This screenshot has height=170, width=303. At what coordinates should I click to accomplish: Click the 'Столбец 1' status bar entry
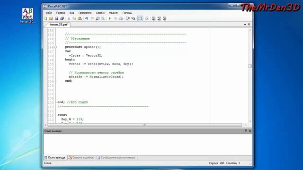233,163
